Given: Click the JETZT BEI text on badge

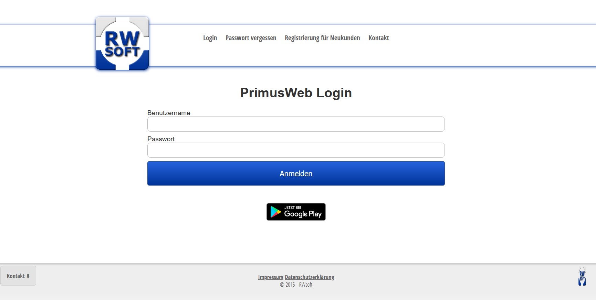Looking at the screenshot, I should point(293,208).
